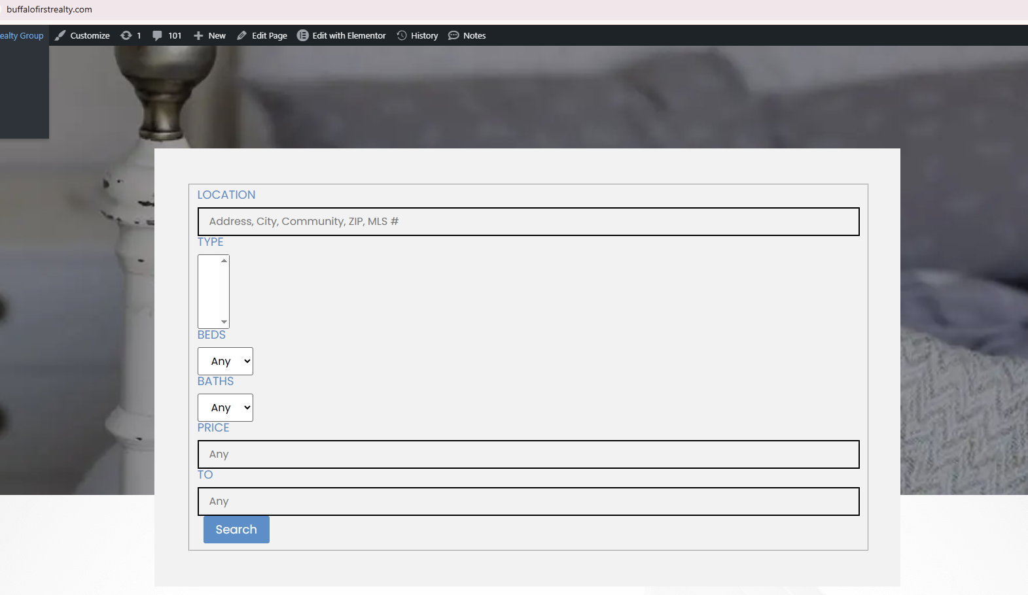Click the Type list up arrow
Image resolution: width=1028 pixels, height=595 pixels.
[x=224, y=260]
